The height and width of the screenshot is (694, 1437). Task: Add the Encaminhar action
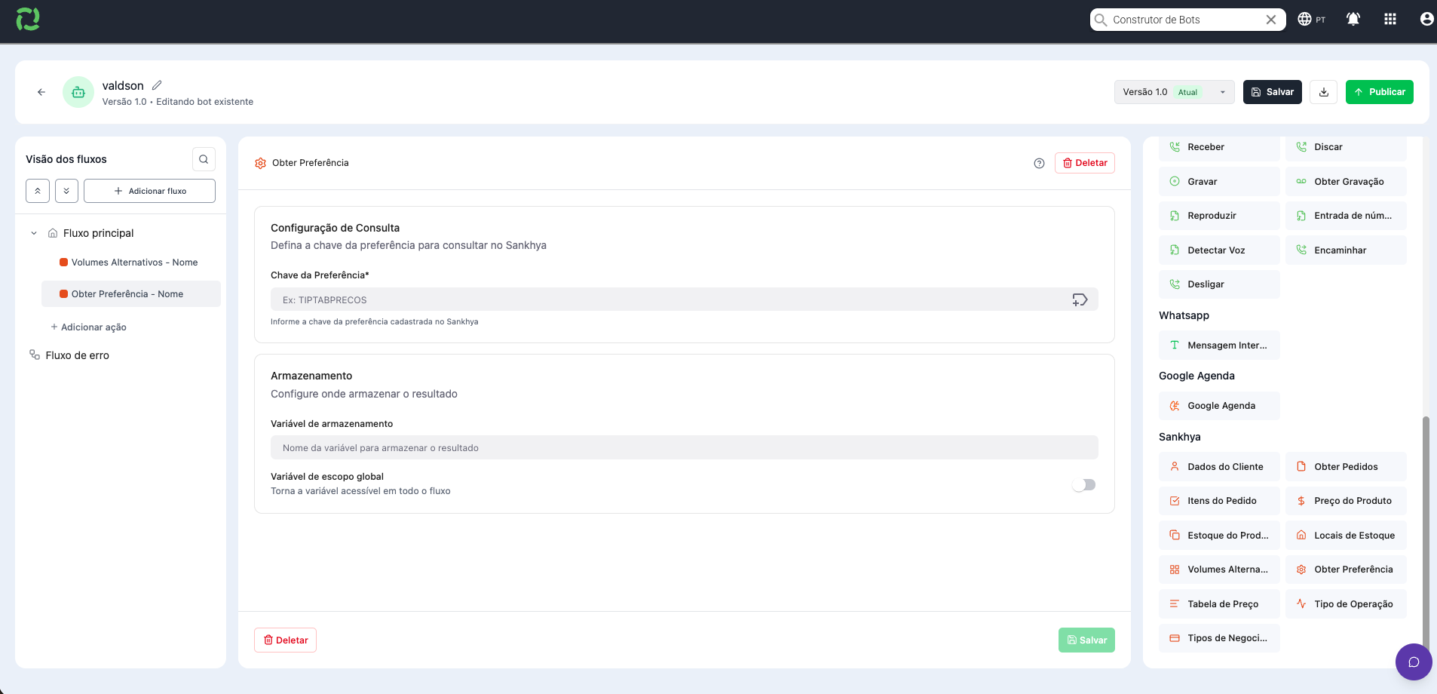1346,250
